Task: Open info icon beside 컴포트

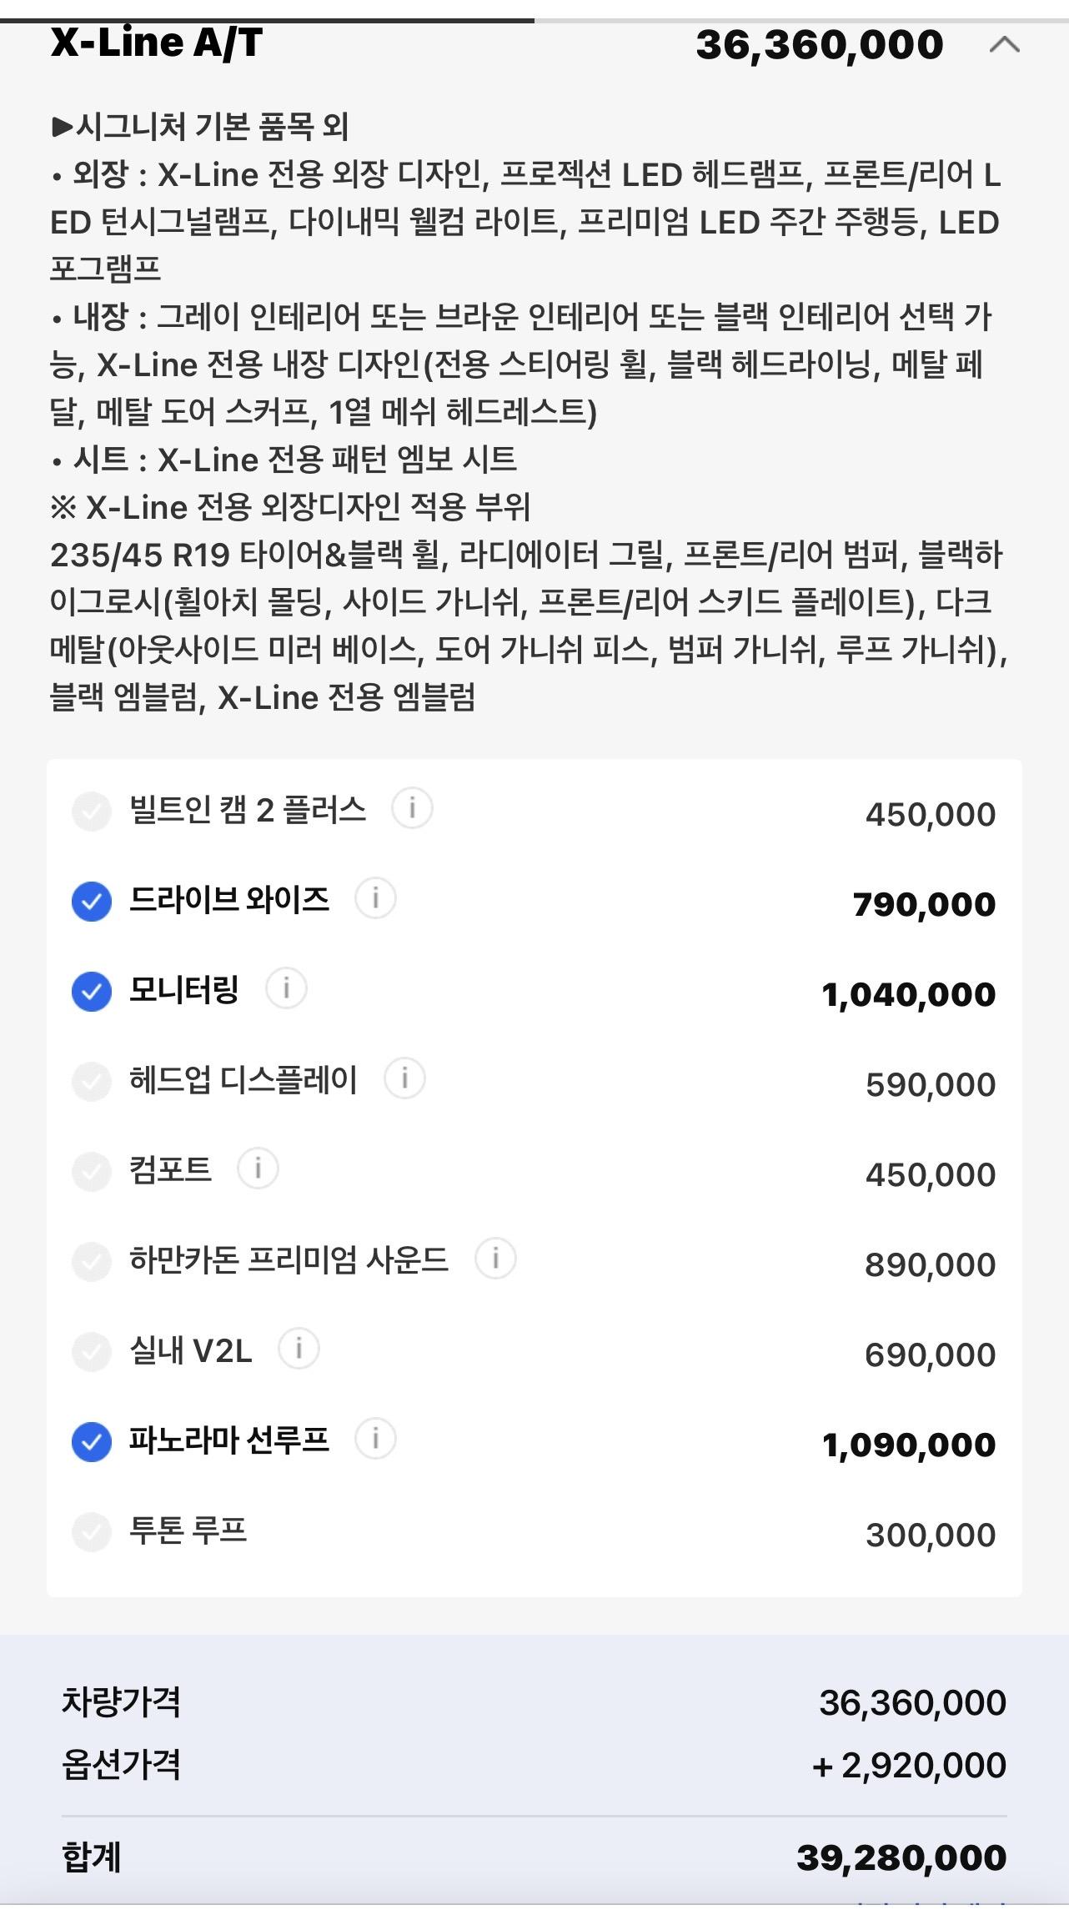Action: pos(258,1169)
